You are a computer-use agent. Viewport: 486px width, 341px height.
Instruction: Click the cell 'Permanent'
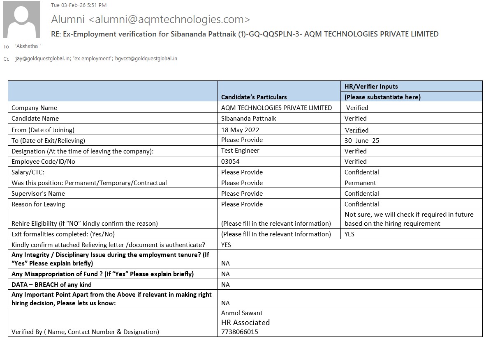[x=360, y=183]
